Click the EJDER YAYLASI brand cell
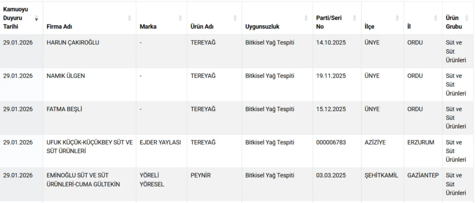Screen dimensions: 476x203 [x=160, y=143]
